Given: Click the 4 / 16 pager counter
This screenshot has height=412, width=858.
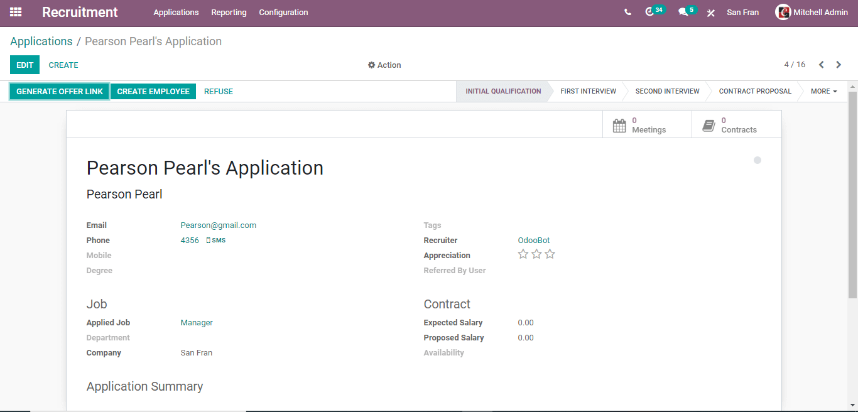Looking at the screenshot, I should [795, 65].
